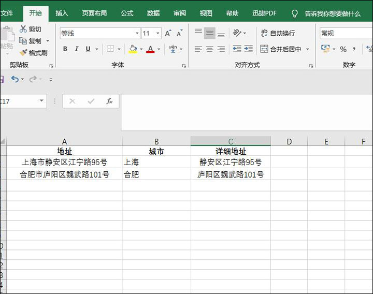Screen dimensions: 373x294
Task: Open the Name Box dropdown arrow
Action: tap(41, 100)
